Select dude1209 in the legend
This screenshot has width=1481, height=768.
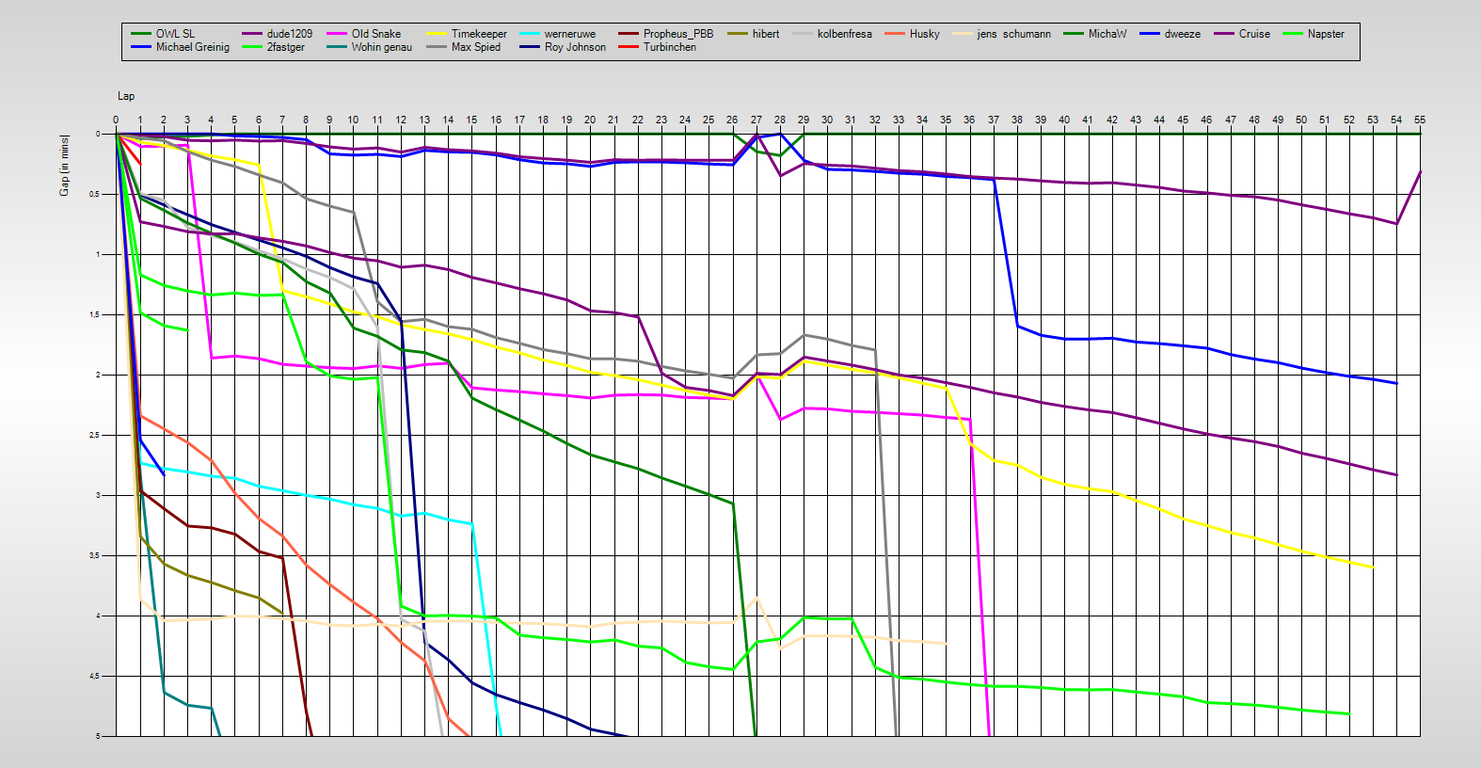(x=290, y=34)
